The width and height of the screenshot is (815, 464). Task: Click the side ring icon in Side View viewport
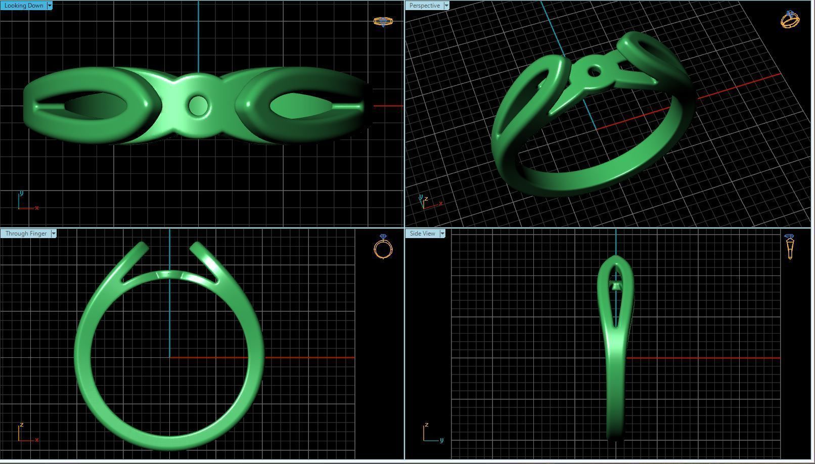point(790,246)
